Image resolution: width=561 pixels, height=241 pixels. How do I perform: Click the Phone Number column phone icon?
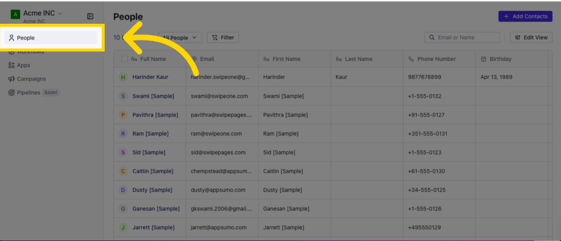[x=411, y=59]
